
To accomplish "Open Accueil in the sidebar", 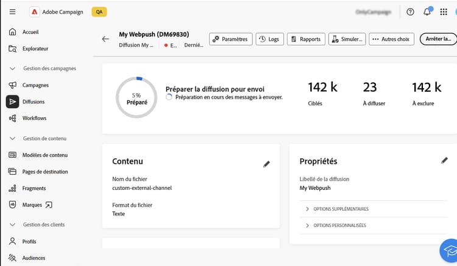I will [30, 32].
